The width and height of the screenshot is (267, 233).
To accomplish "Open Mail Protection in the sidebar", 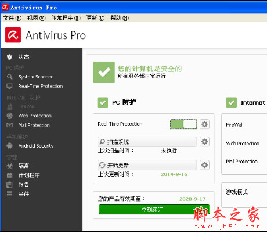I will [x=34, y=126].
